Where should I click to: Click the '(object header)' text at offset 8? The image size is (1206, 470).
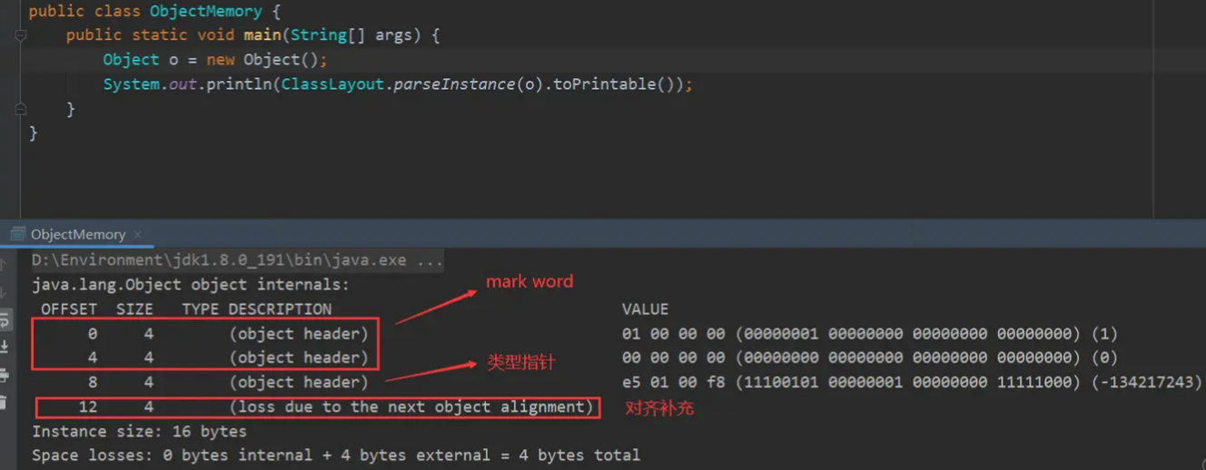299,383
